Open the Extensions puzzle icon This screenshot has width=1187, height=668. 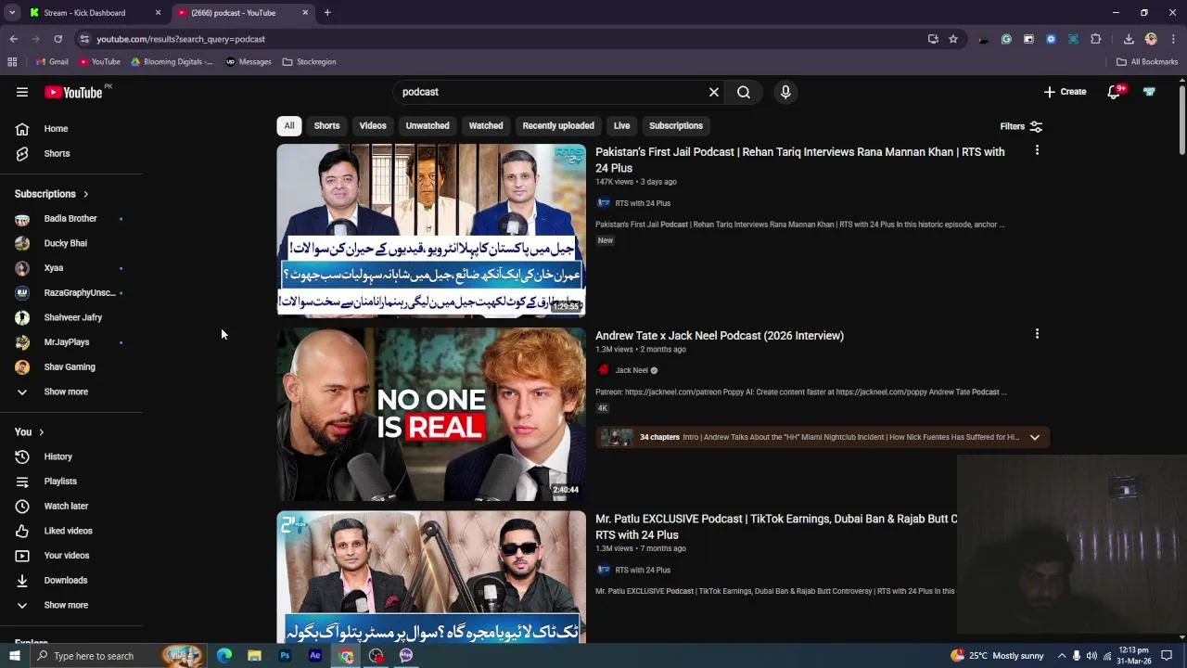pyautogui.click(x=1096, y=39)
